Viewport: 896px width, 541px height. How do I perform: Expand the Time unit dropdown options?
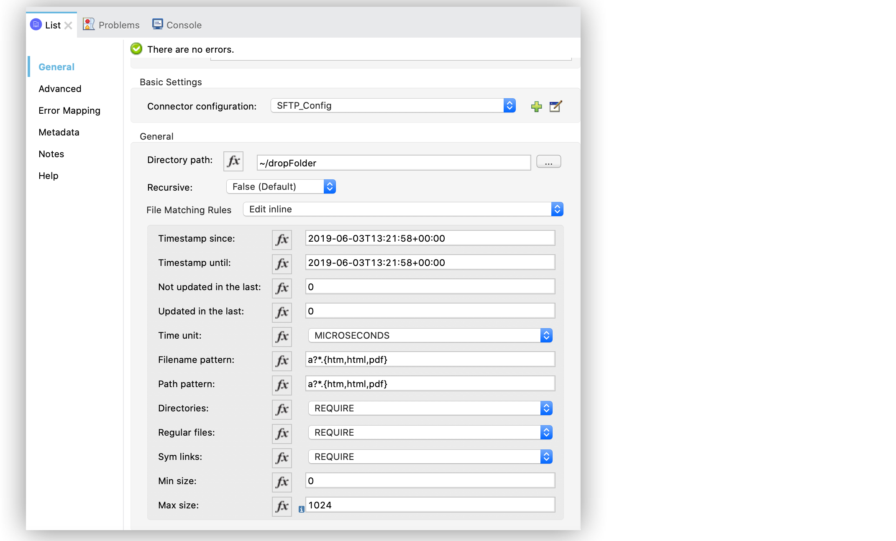[547, 335]
